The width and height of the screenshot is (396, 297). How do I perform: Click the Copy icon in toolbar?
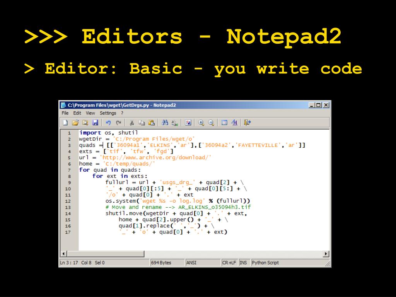(142, 123)
